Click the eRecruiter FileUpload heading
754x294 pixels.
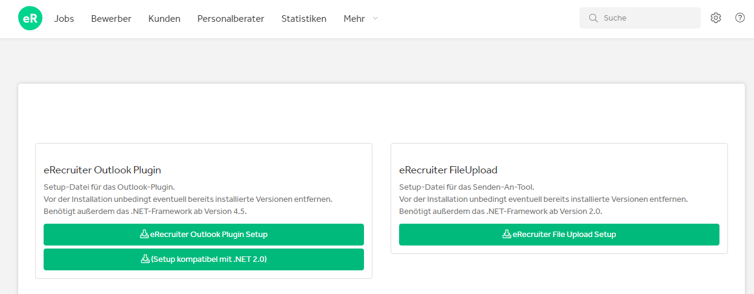pos(448,170)
